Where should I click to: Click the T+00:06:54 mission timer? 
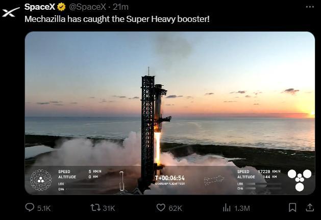pos(170,178)
